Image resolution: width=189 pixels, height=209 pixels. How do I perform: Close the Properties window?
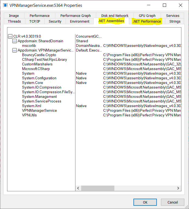pyautogui.click(x=181, y=5)
